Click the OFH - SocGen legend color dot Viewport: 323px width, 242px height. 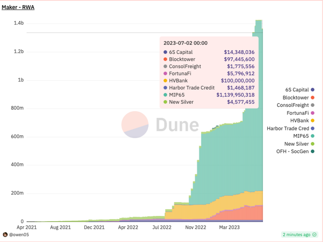click(313, 151)
